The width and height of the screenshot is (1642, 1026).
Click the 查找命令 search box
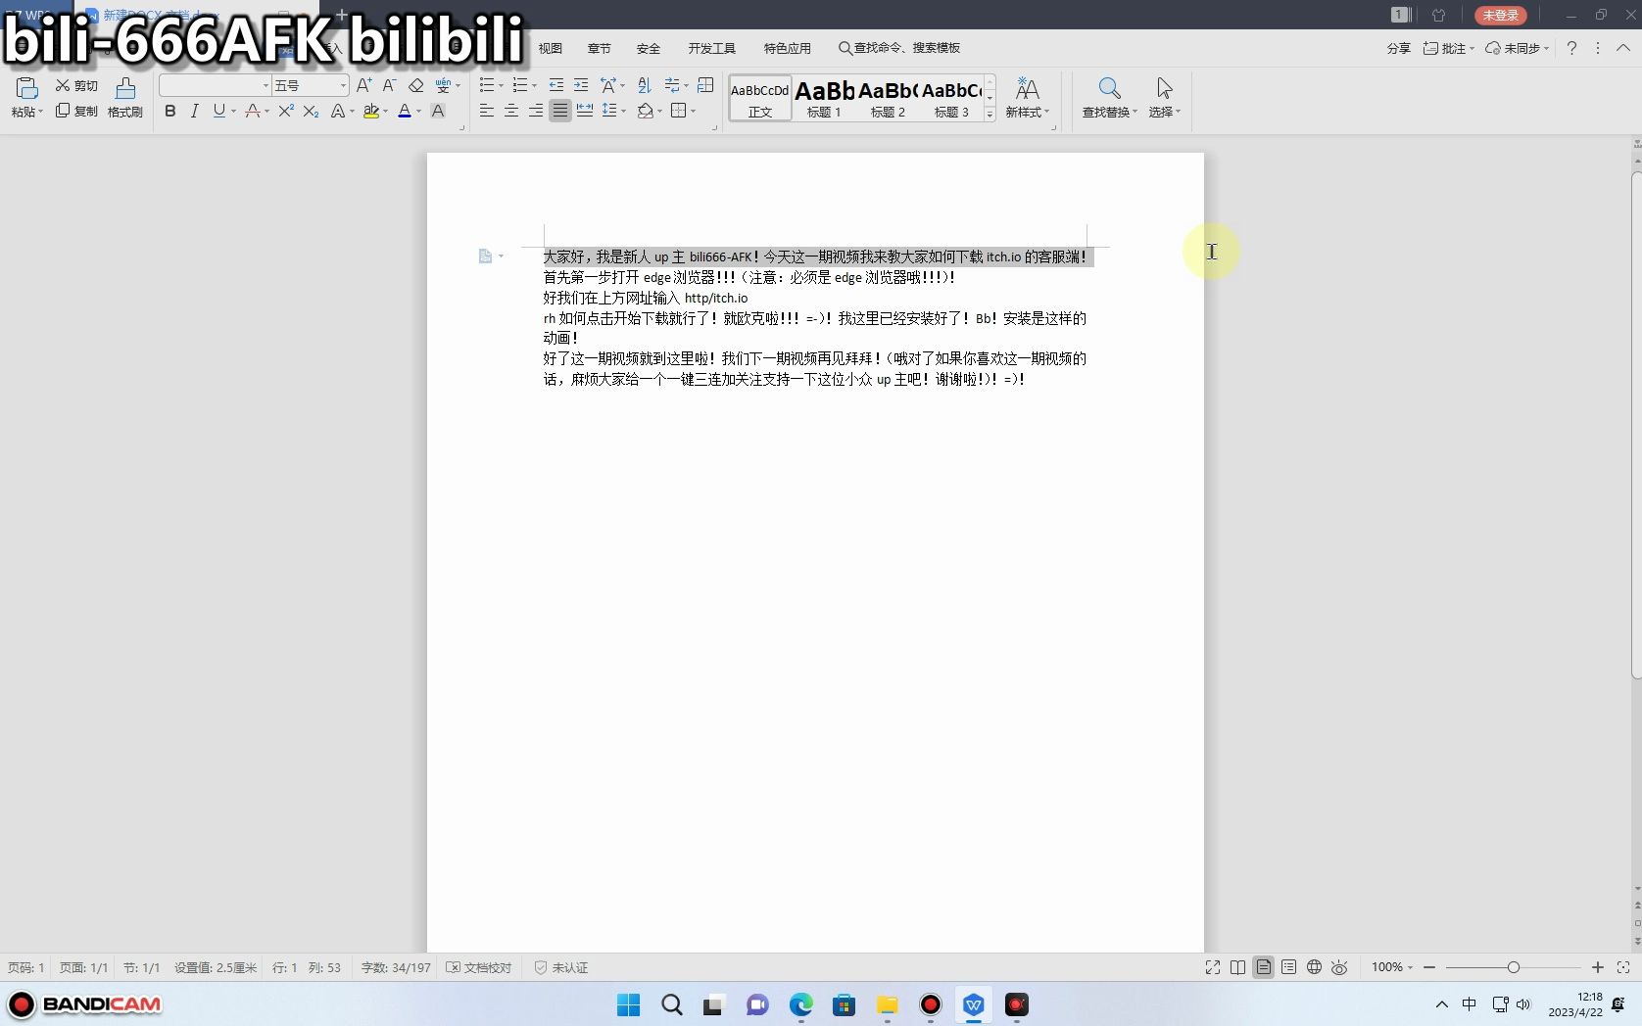coord(899,48)
